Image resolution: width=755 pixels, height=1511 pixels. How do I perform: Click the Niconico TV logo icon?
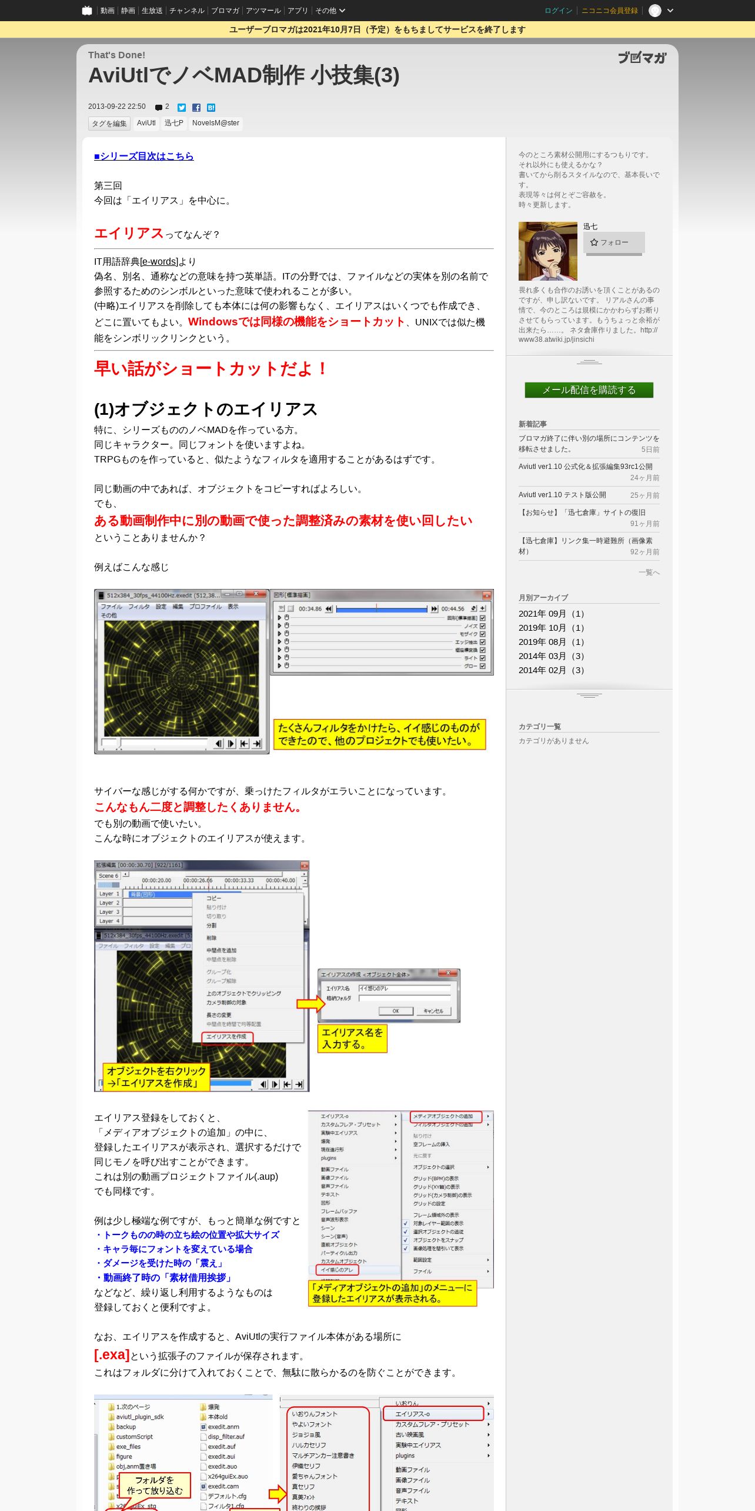(87, 11)
